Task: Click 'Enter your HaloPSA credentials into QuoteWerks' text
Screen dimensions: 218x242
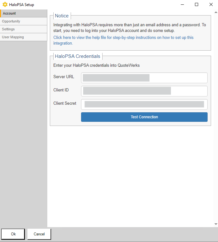Action: [x=96, y=65]
